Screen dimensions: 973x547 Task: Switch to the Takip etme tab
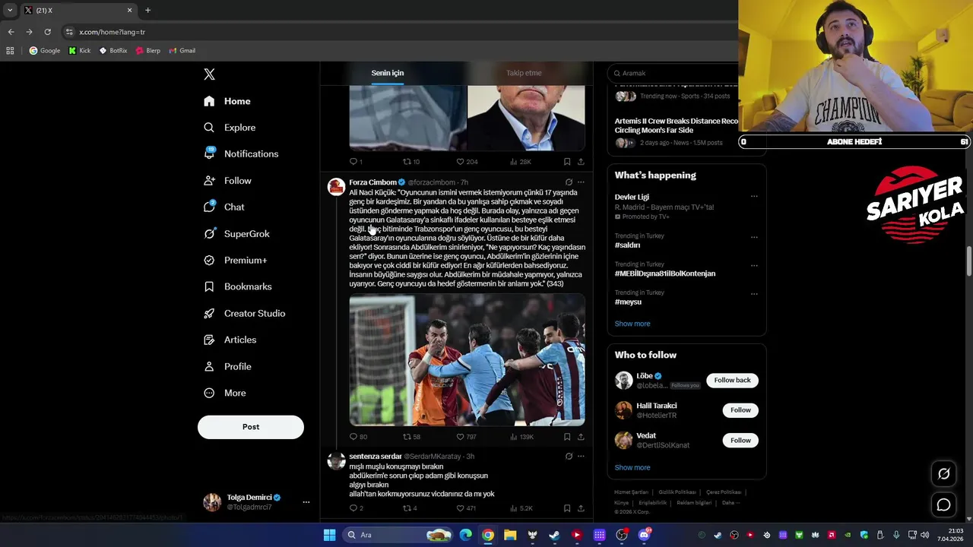pos(524,73)
